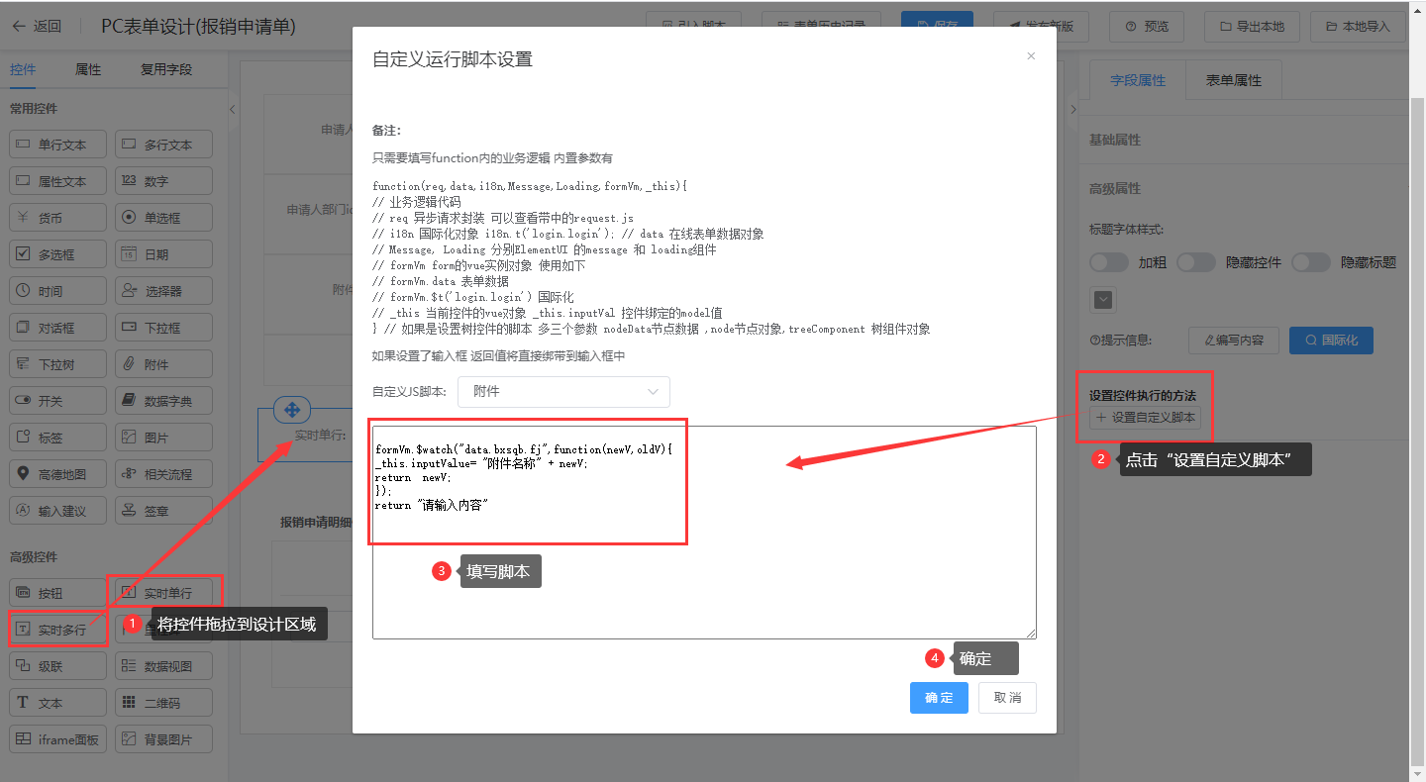
Task: Switch to the 属性 tab
Action: [x=88, y=69]
